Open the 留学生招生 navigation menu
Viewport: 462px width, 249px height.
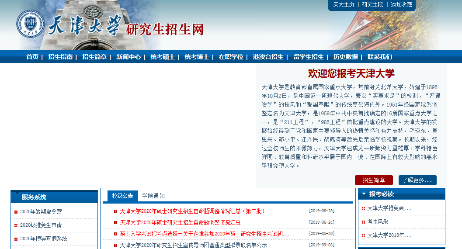coord(309,57)
